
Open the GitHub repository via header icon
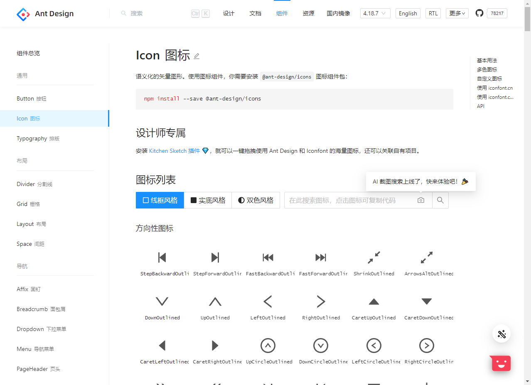479,13
